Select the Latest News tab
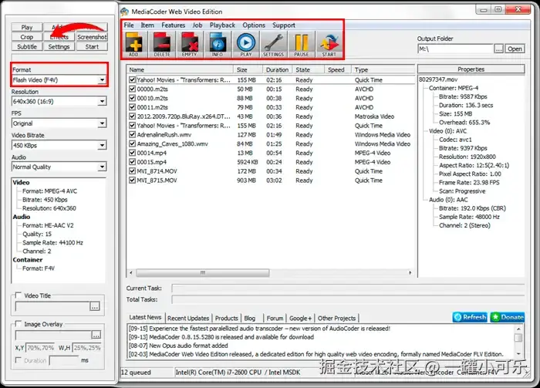The image size is (540, 388). pos(145,317)
